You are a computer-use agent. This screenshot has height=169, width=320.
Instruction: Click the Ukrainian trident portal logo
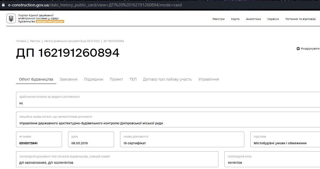point(11,18)
